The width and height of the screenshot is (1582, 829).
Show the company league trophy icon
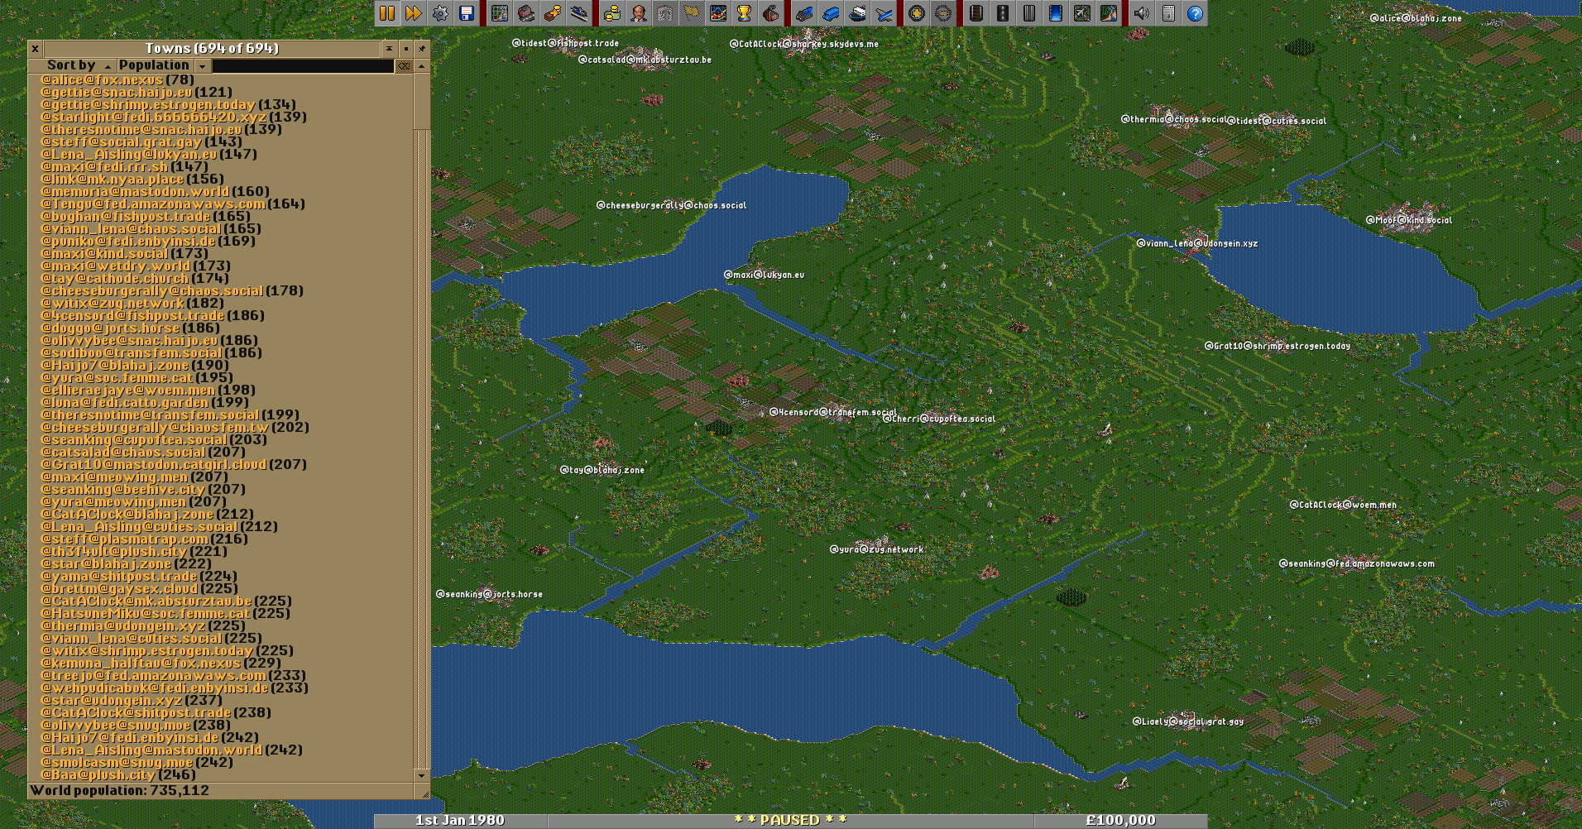(x=745, y=13)
